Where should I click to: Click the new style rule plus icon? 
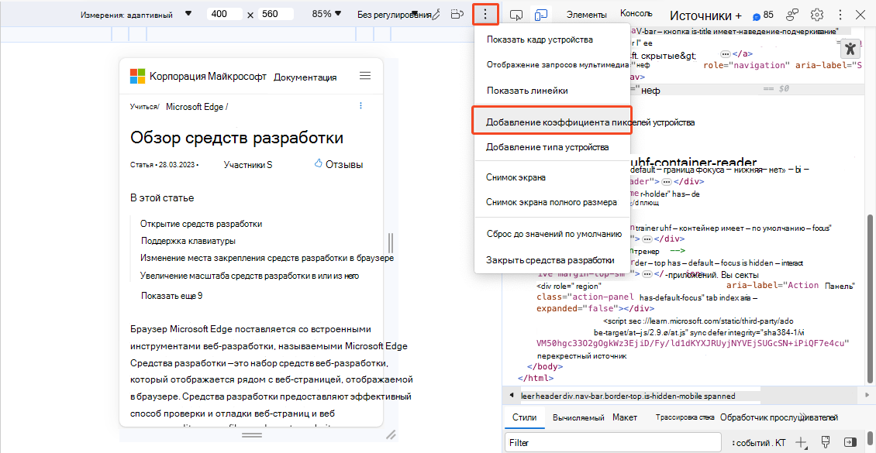tap(800, 441)
